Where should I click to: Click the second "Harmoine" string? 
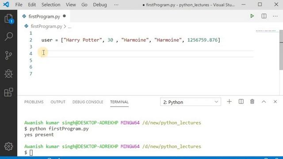(x=168, y=40)
